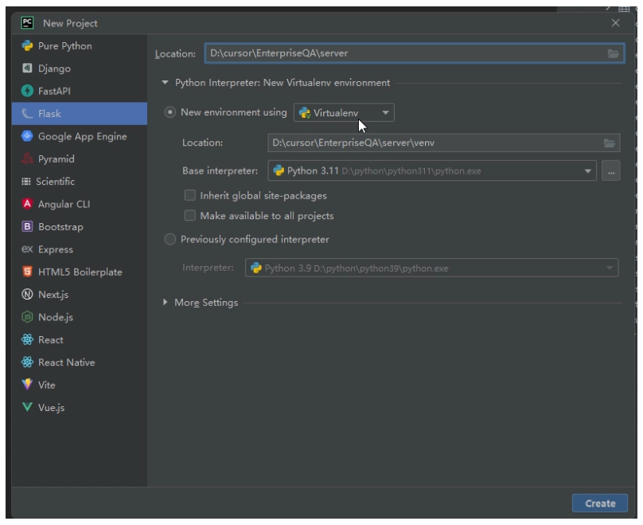Click the project Location input field
Viewport: 643px width, 525px height.
click(414, 53)
